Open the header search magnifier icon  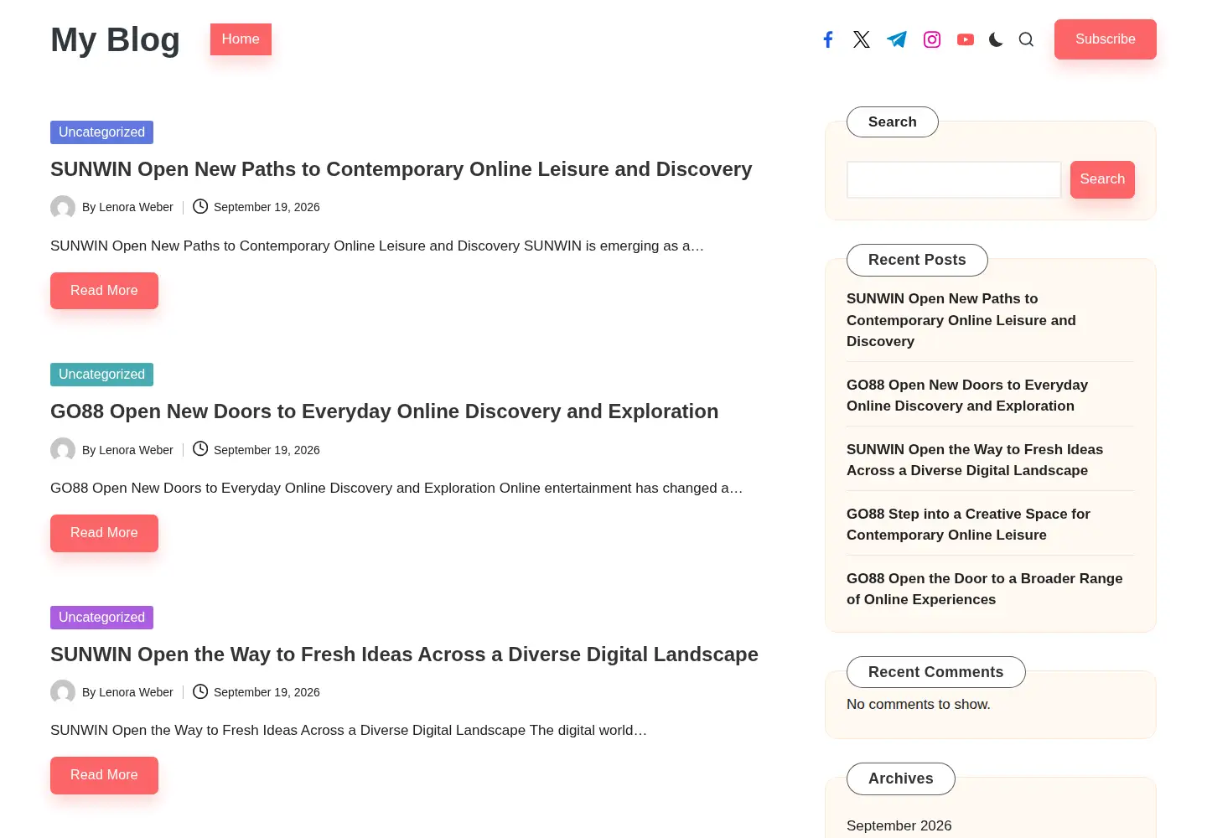point(1026,39)
